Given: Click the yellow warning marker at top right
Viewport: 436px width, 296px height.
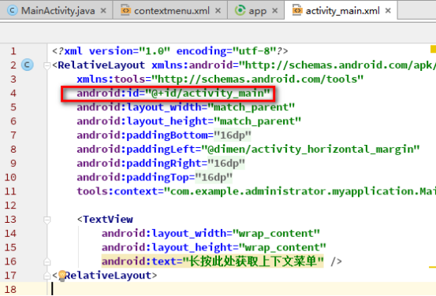Looking at the screenshot, I should coord(433,49).
